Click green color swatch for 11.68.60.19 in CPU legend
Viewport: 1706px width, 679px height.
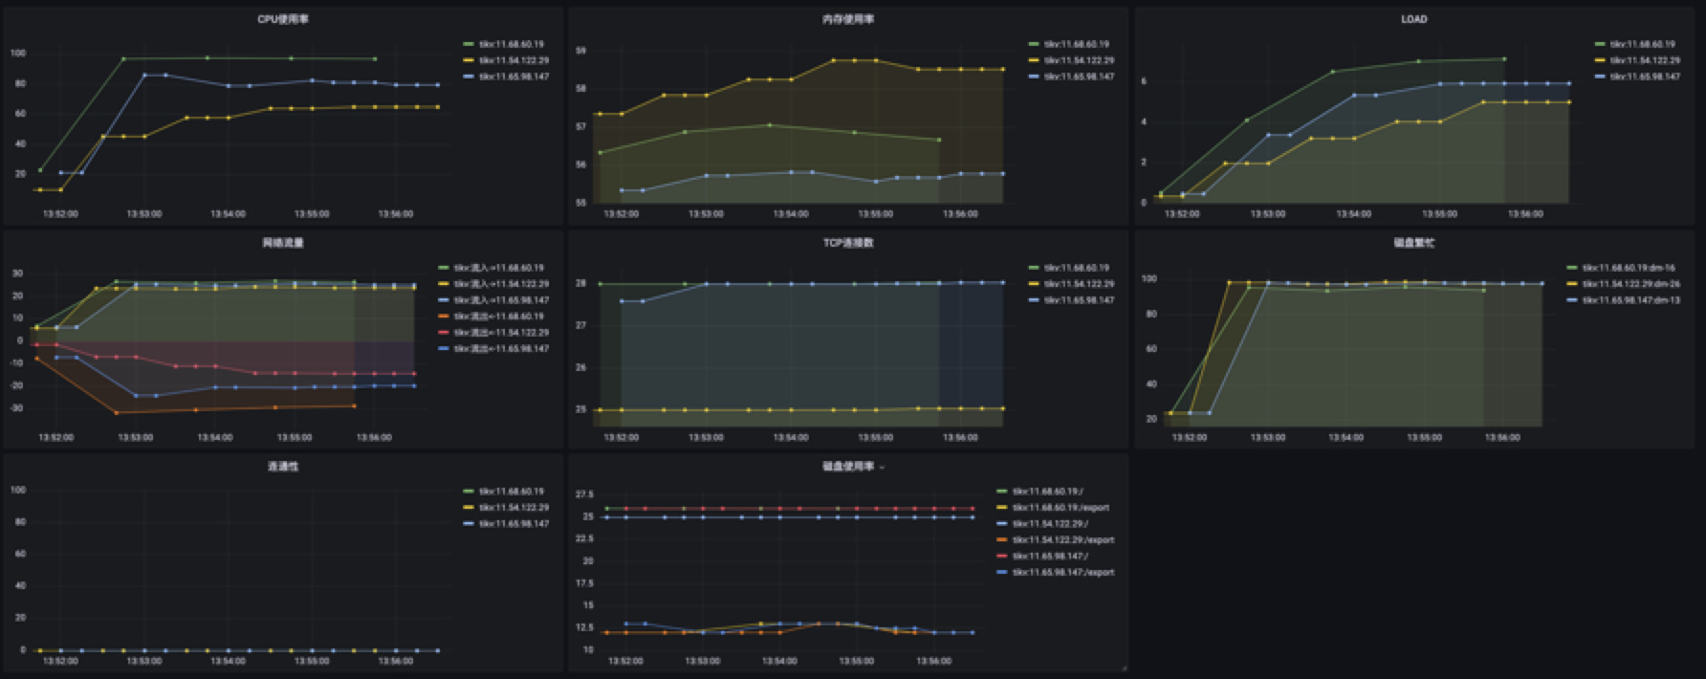469,44
